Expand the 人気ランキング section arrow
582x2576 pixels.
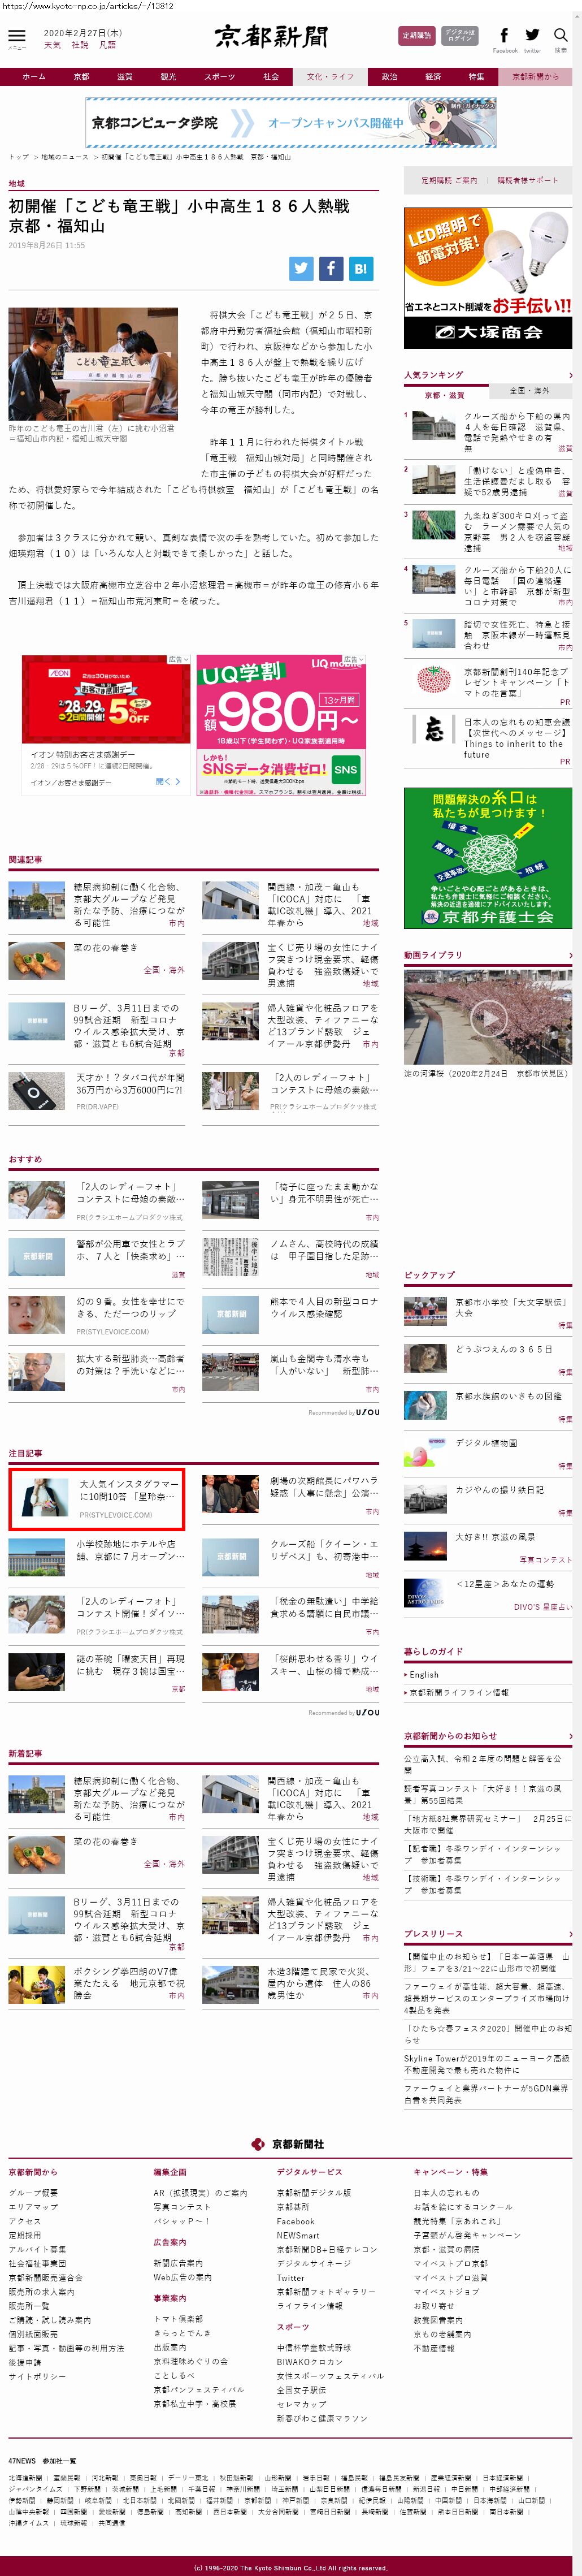coord(570,375)
